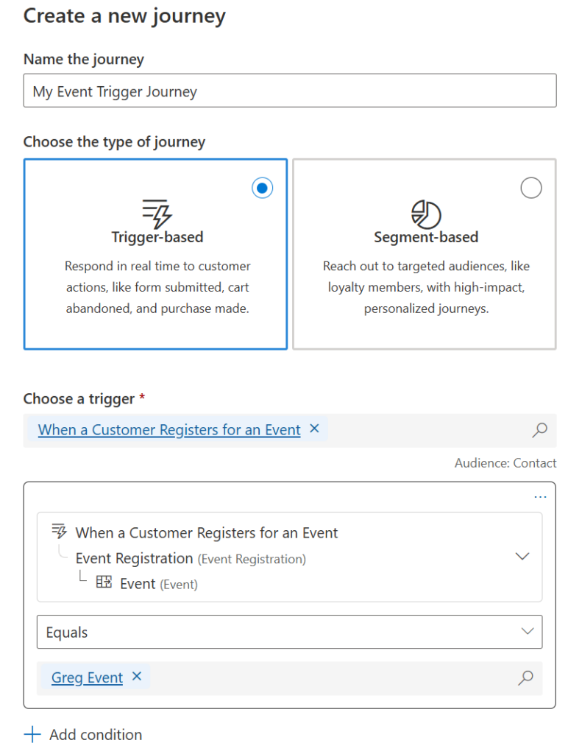Screen dimensions: 568x754
Task: Open the condition's three-dot options menu
Action: [541, 497]
